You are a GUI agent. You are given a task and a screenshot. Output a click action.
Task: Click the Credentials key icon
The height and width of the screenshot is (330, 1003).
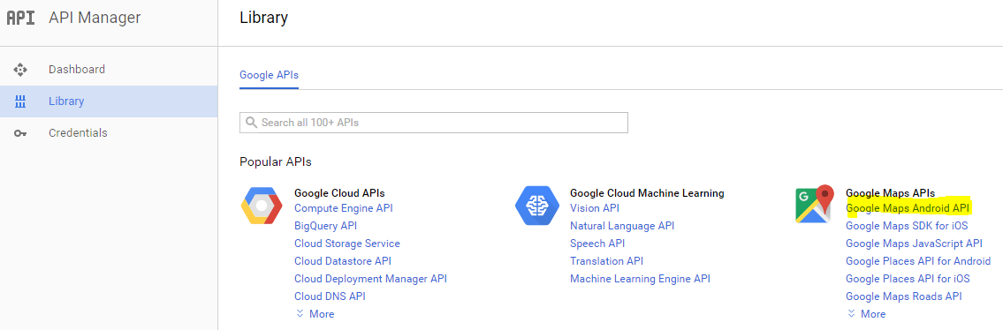point(20,133)
